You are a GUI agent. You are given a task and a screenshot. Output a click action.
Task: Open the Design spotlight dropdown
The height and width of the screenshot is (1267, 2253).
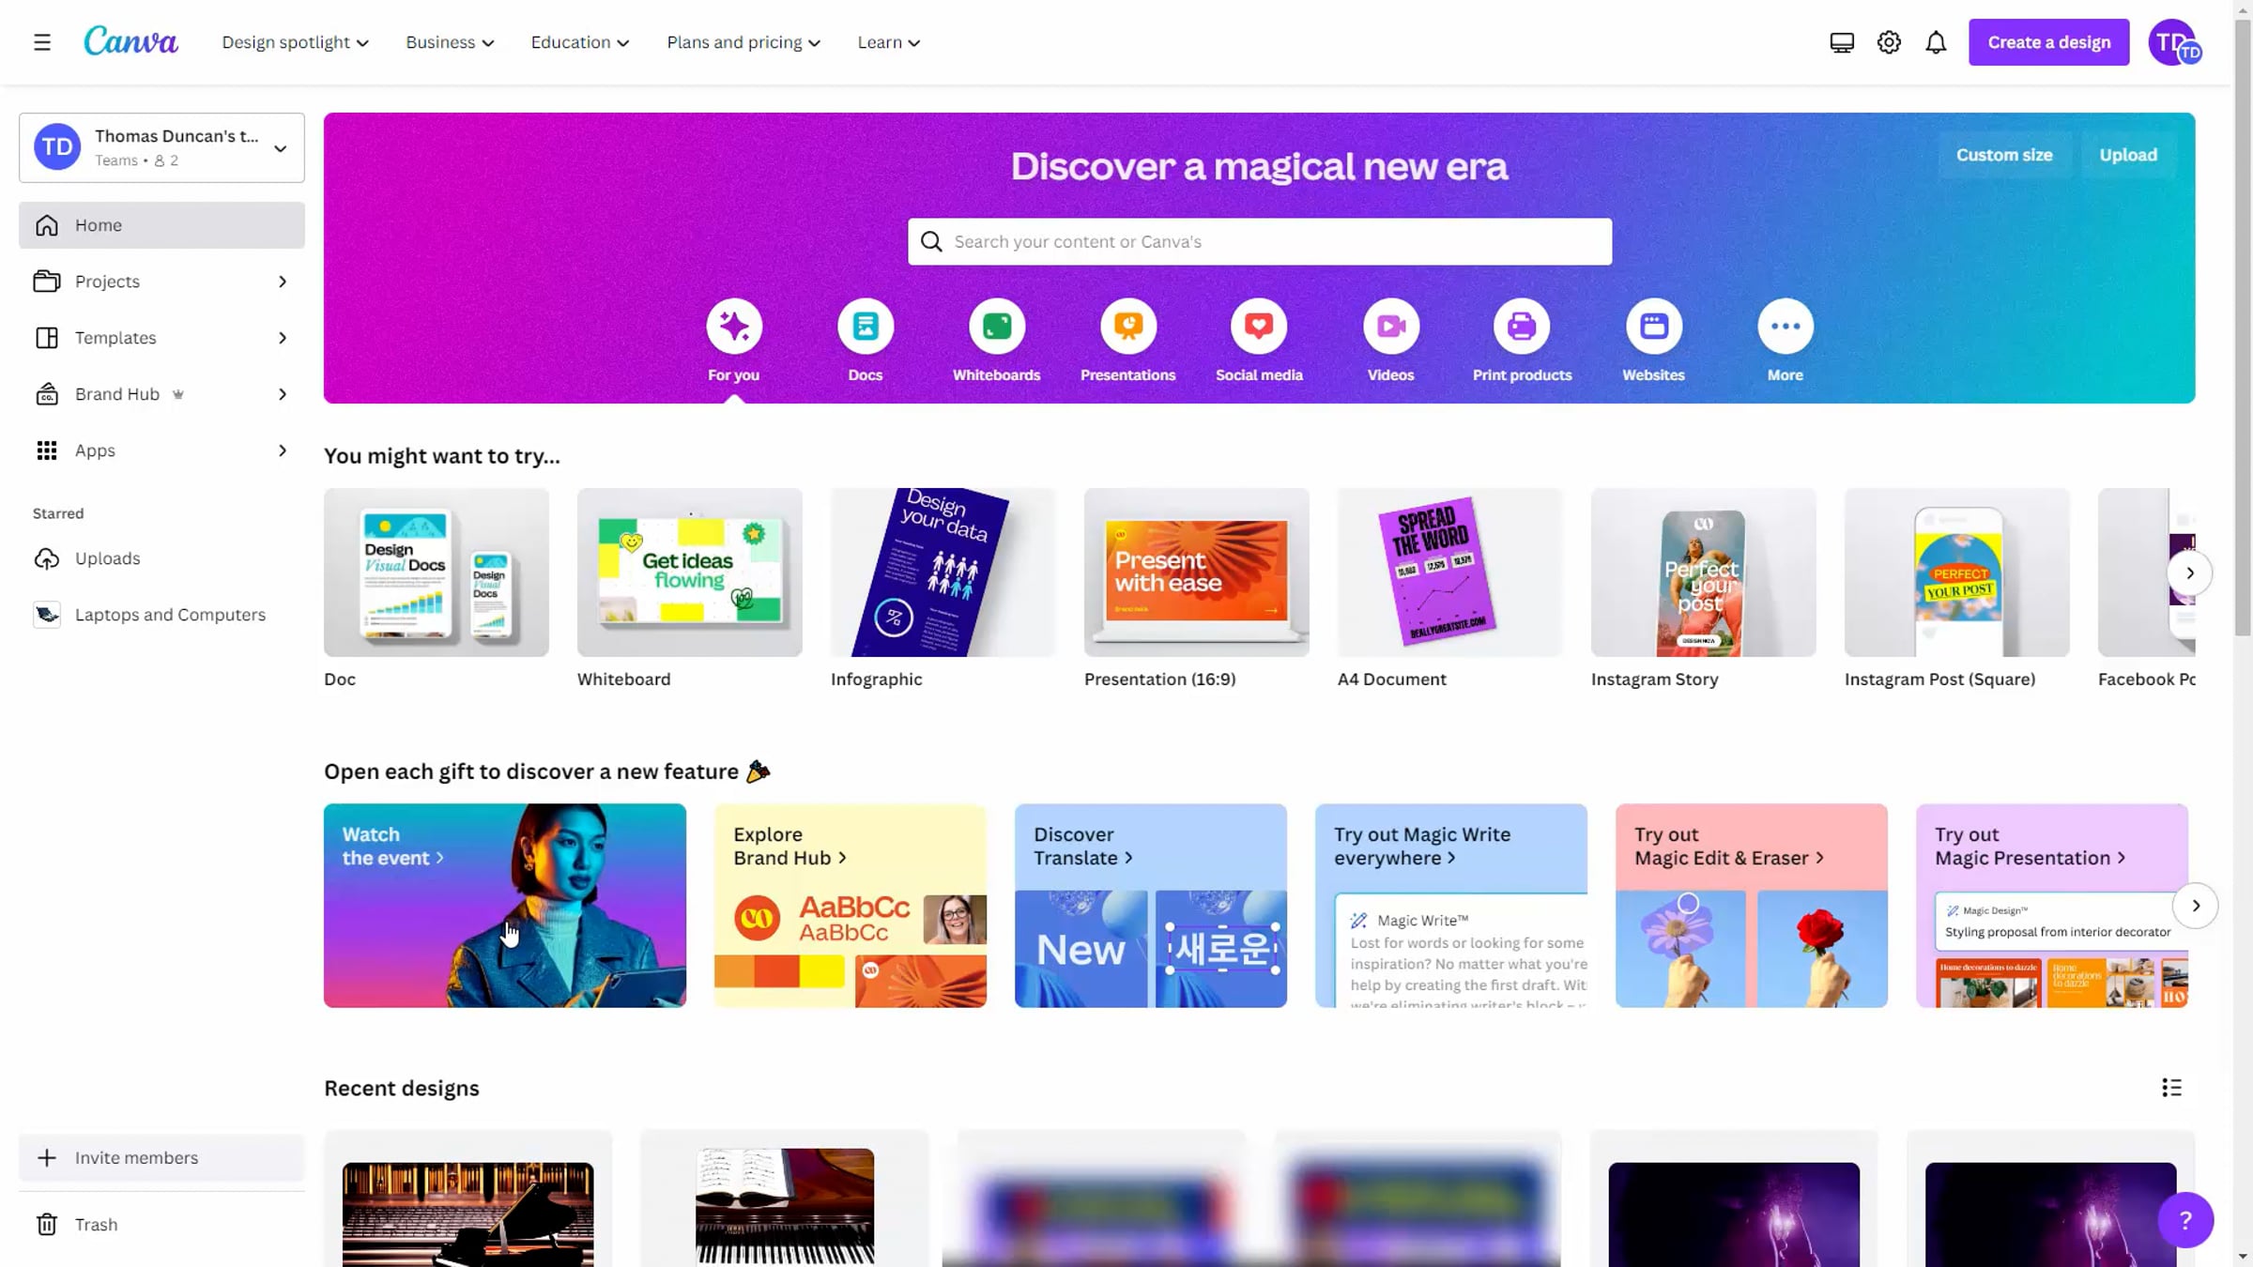pyautogui.click(x=296, y=42)
